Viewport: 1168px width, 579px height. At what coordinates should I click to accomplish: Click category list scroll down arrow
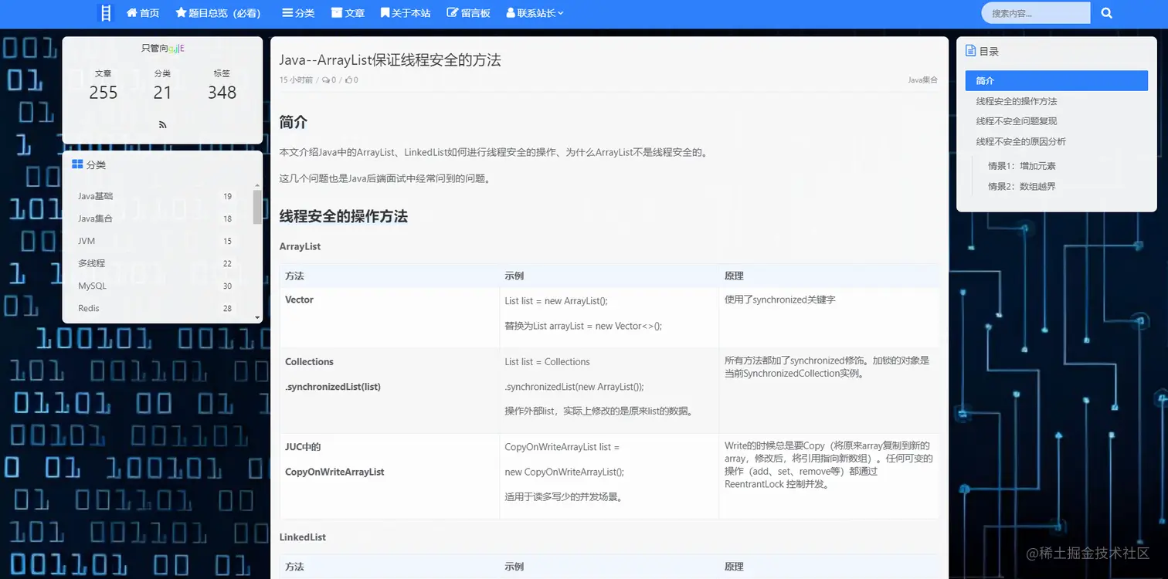[257, 316]
